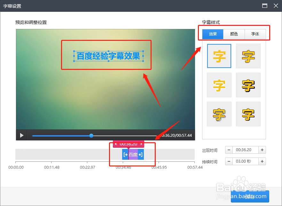This screenshot has height=206, width=282.
Task: Click the playback progress slider handle
Action: point(91,135)
